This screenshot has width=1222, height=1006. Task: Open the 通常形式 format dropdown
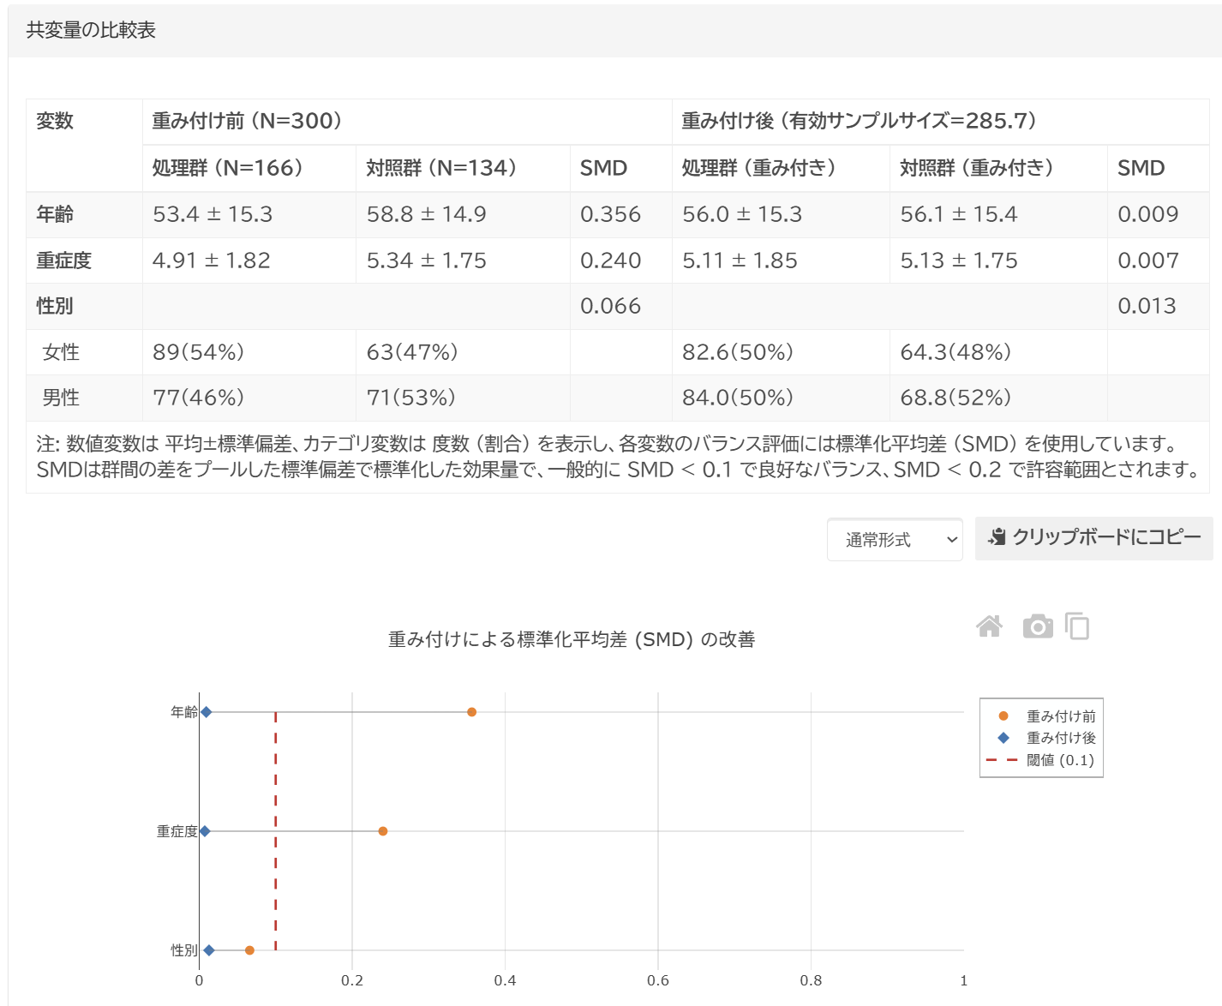[x=895, y=540]
